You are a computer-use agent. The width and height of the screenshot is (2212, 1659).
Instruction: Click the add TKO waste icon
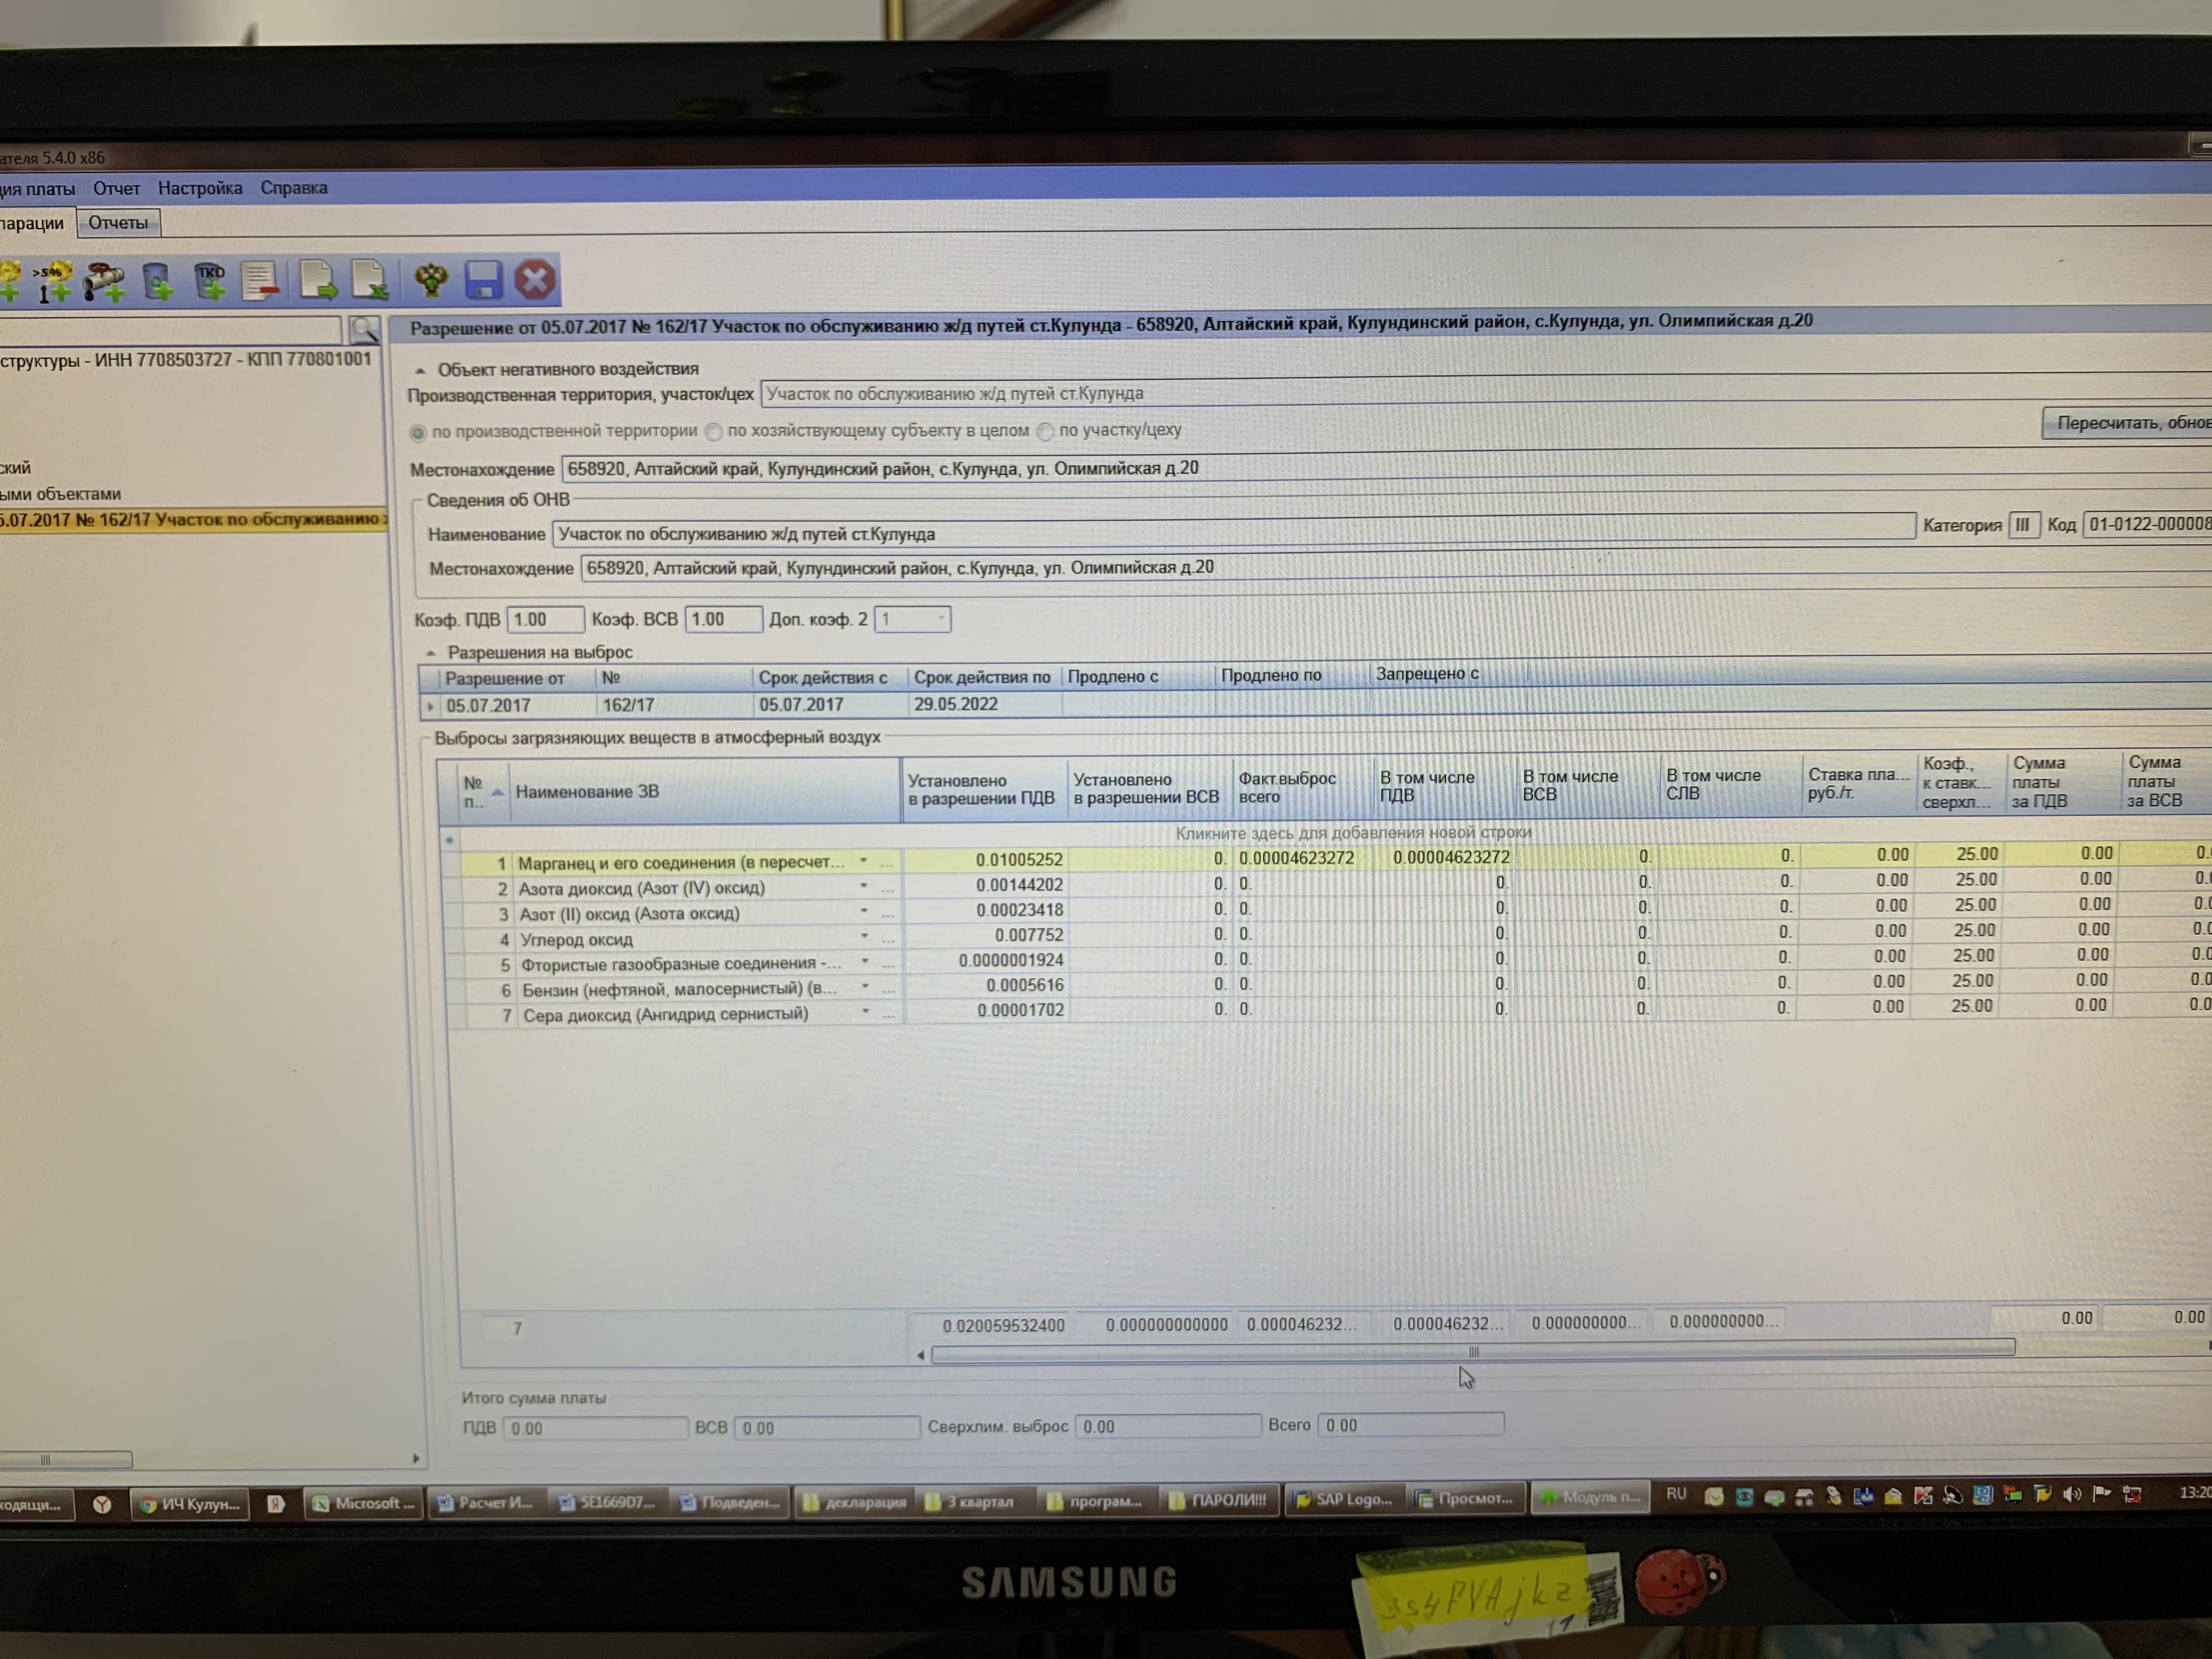click(x=210, y=281)
